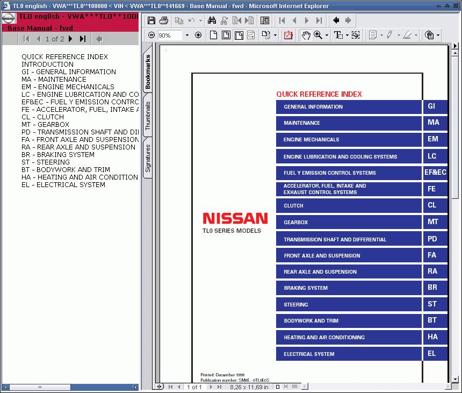The image size is (462, 393).
Task: Click the eBook online icon
Action: (429, 35)
